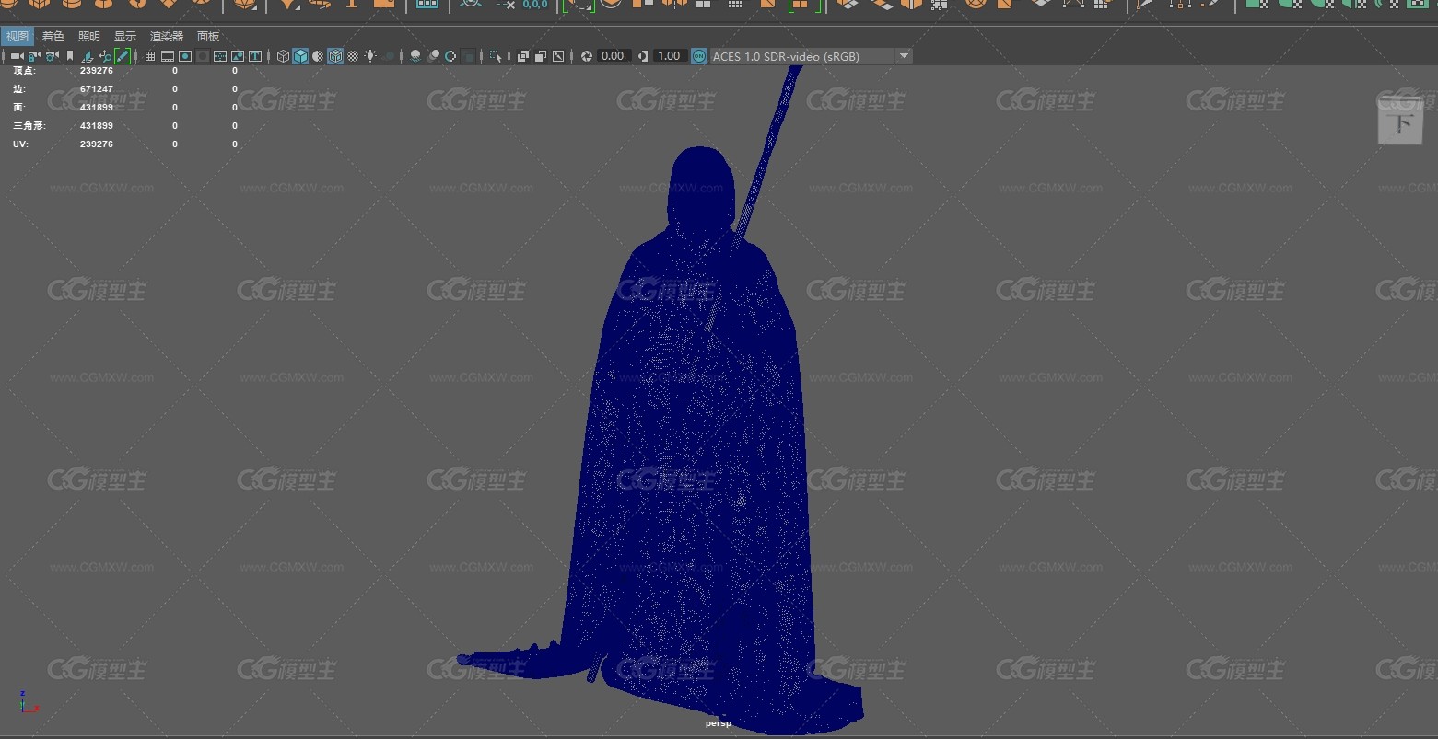Toggle Wireframe on Shaded
The width and height of the screenshot is (1438, 739).
(335, 56)
